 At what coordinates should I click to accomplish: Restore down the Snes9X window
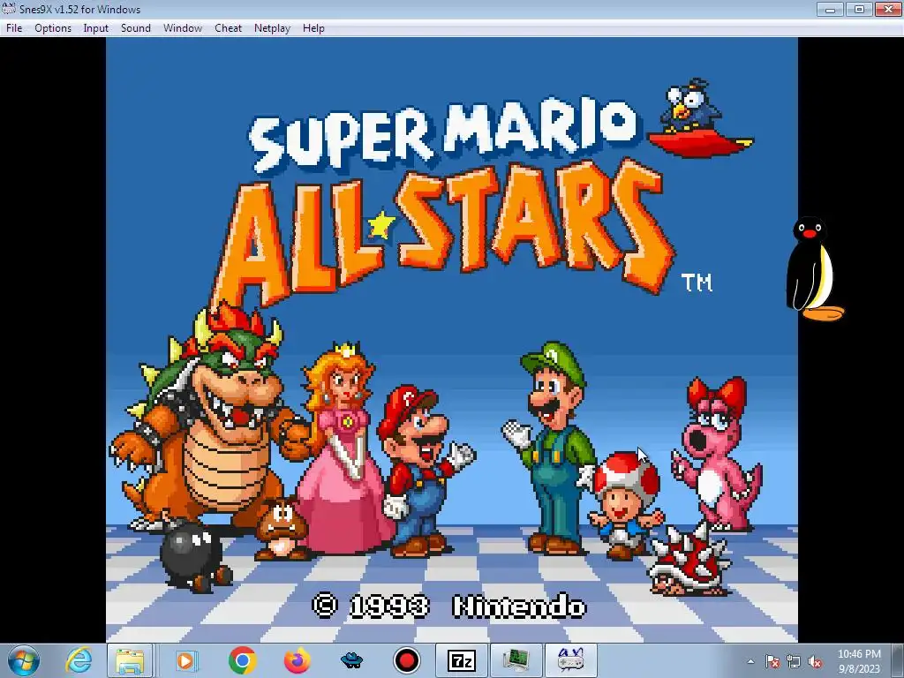coord(859,9)
